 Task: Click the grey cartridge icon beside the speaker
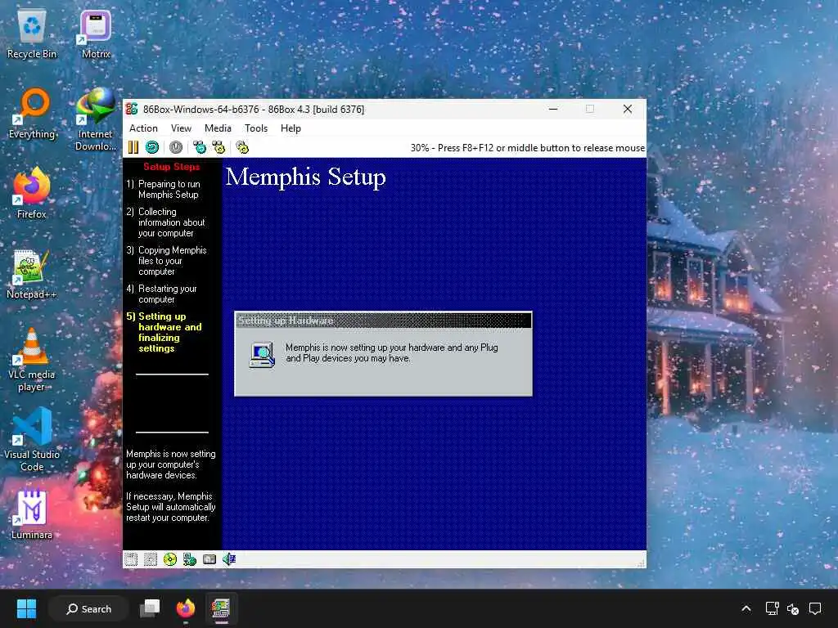click(x=209, y=559)
